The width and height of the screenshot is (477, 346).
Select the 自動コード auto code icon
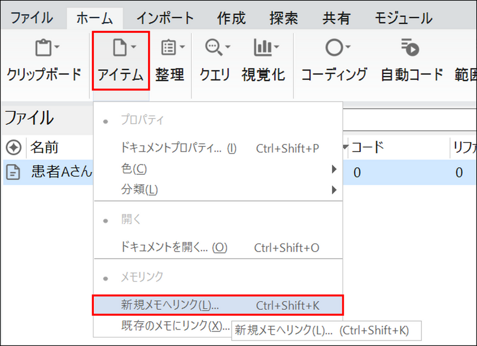pos(411,49)
